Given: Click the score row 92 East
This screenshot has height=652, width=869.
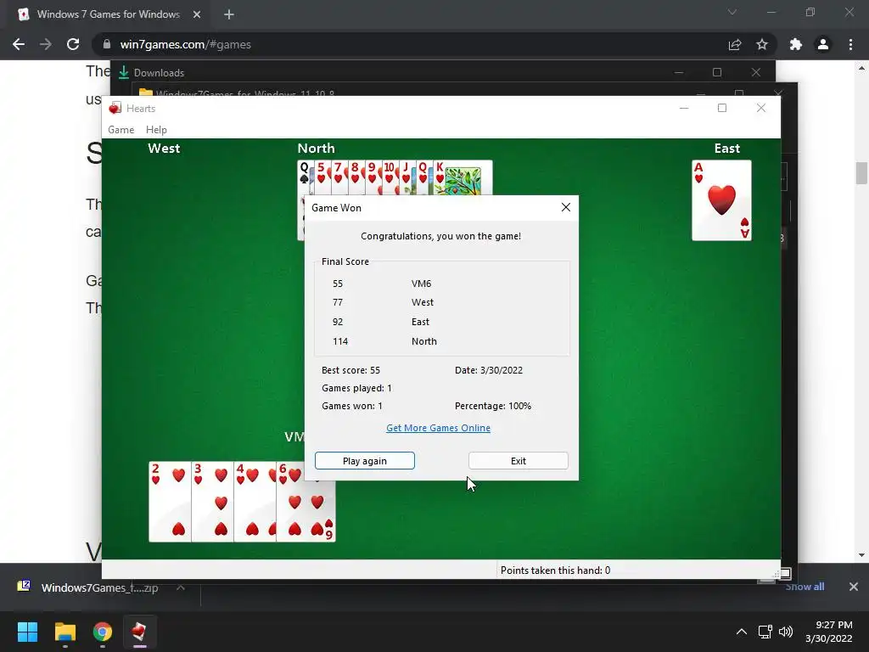Looking at the screenshot, I should click(381, 322).
